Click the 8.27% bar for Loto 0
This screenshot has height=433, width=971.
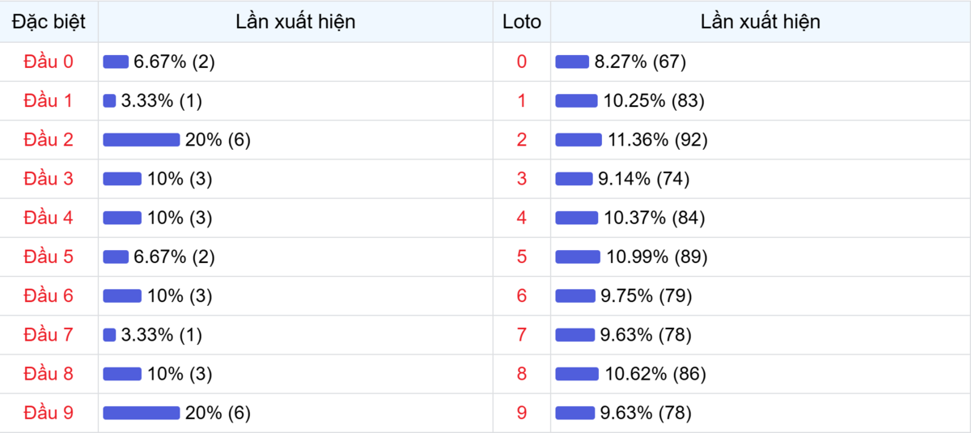tap(572, 62)
